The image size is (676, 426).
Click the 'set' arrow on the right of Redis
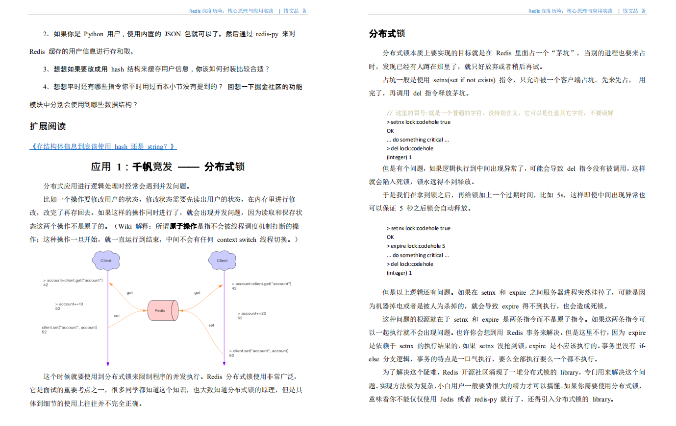click(x=211, y=326)
